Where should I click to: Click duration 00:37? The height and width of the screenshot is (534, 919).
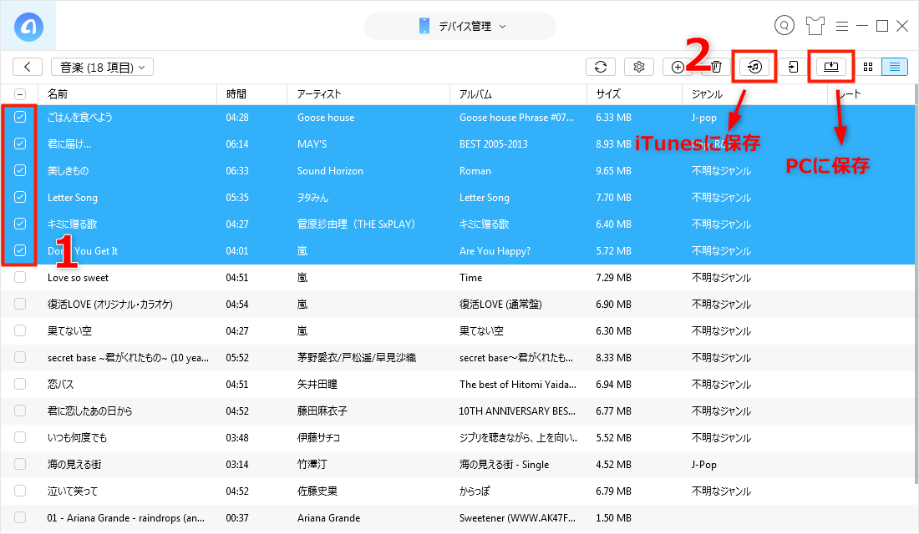[x=236, y=517]
